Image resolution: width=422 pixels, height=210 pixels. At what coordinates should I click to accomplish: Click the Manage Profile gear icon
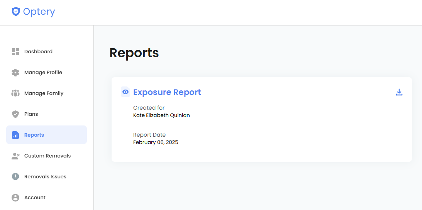pyautogui.click(x=15, y=73)
